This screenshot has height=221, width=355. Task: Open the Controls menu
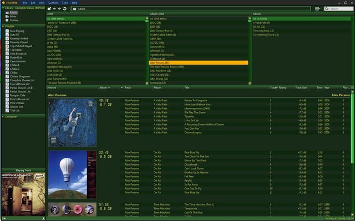tap(53, 3)
